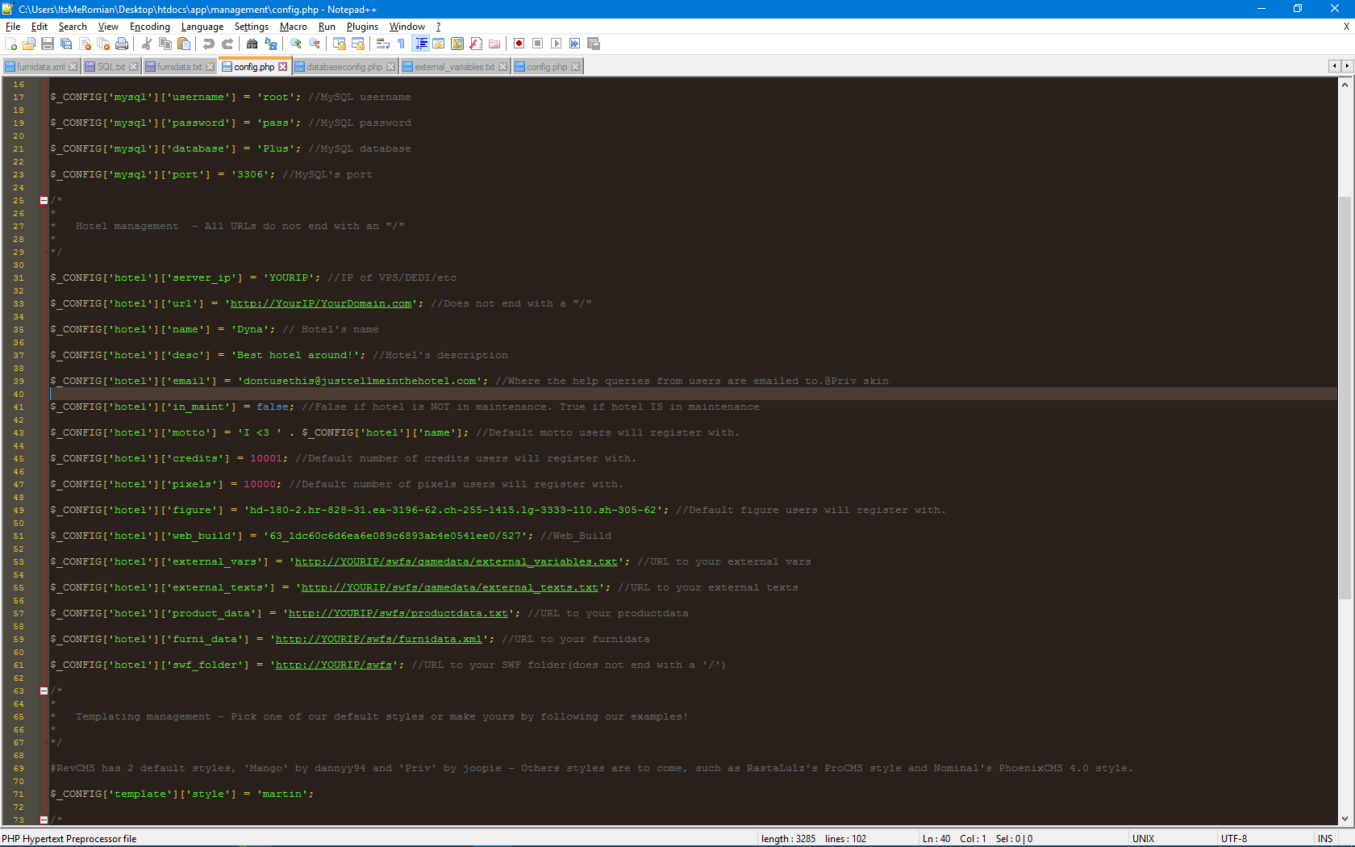This screenshot has width=1355, height=847.
Task: Close the current document via the toolbar
Action: click(85, 44)
